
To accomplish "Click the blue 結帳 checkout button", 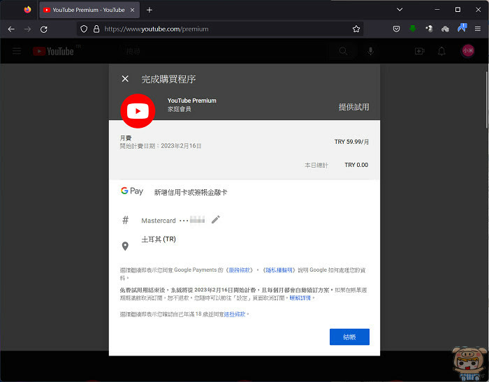I will pyautogui.click(x=349, y=337).
